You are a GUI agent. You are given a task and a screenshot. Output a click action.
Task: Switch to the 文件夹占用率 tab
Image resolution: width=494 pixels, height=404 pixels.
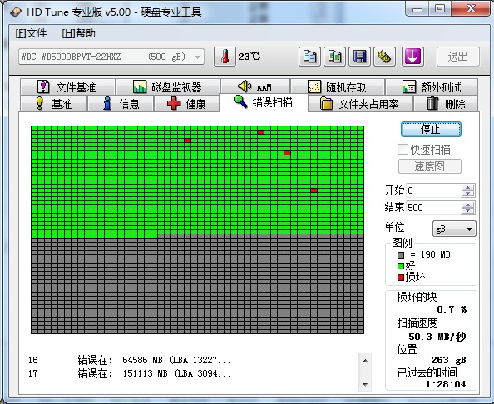(360, 104)
